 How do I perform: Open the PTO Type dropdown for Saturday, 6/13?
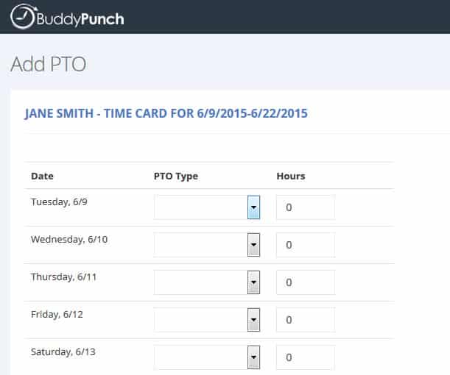[x=207, y=357]
